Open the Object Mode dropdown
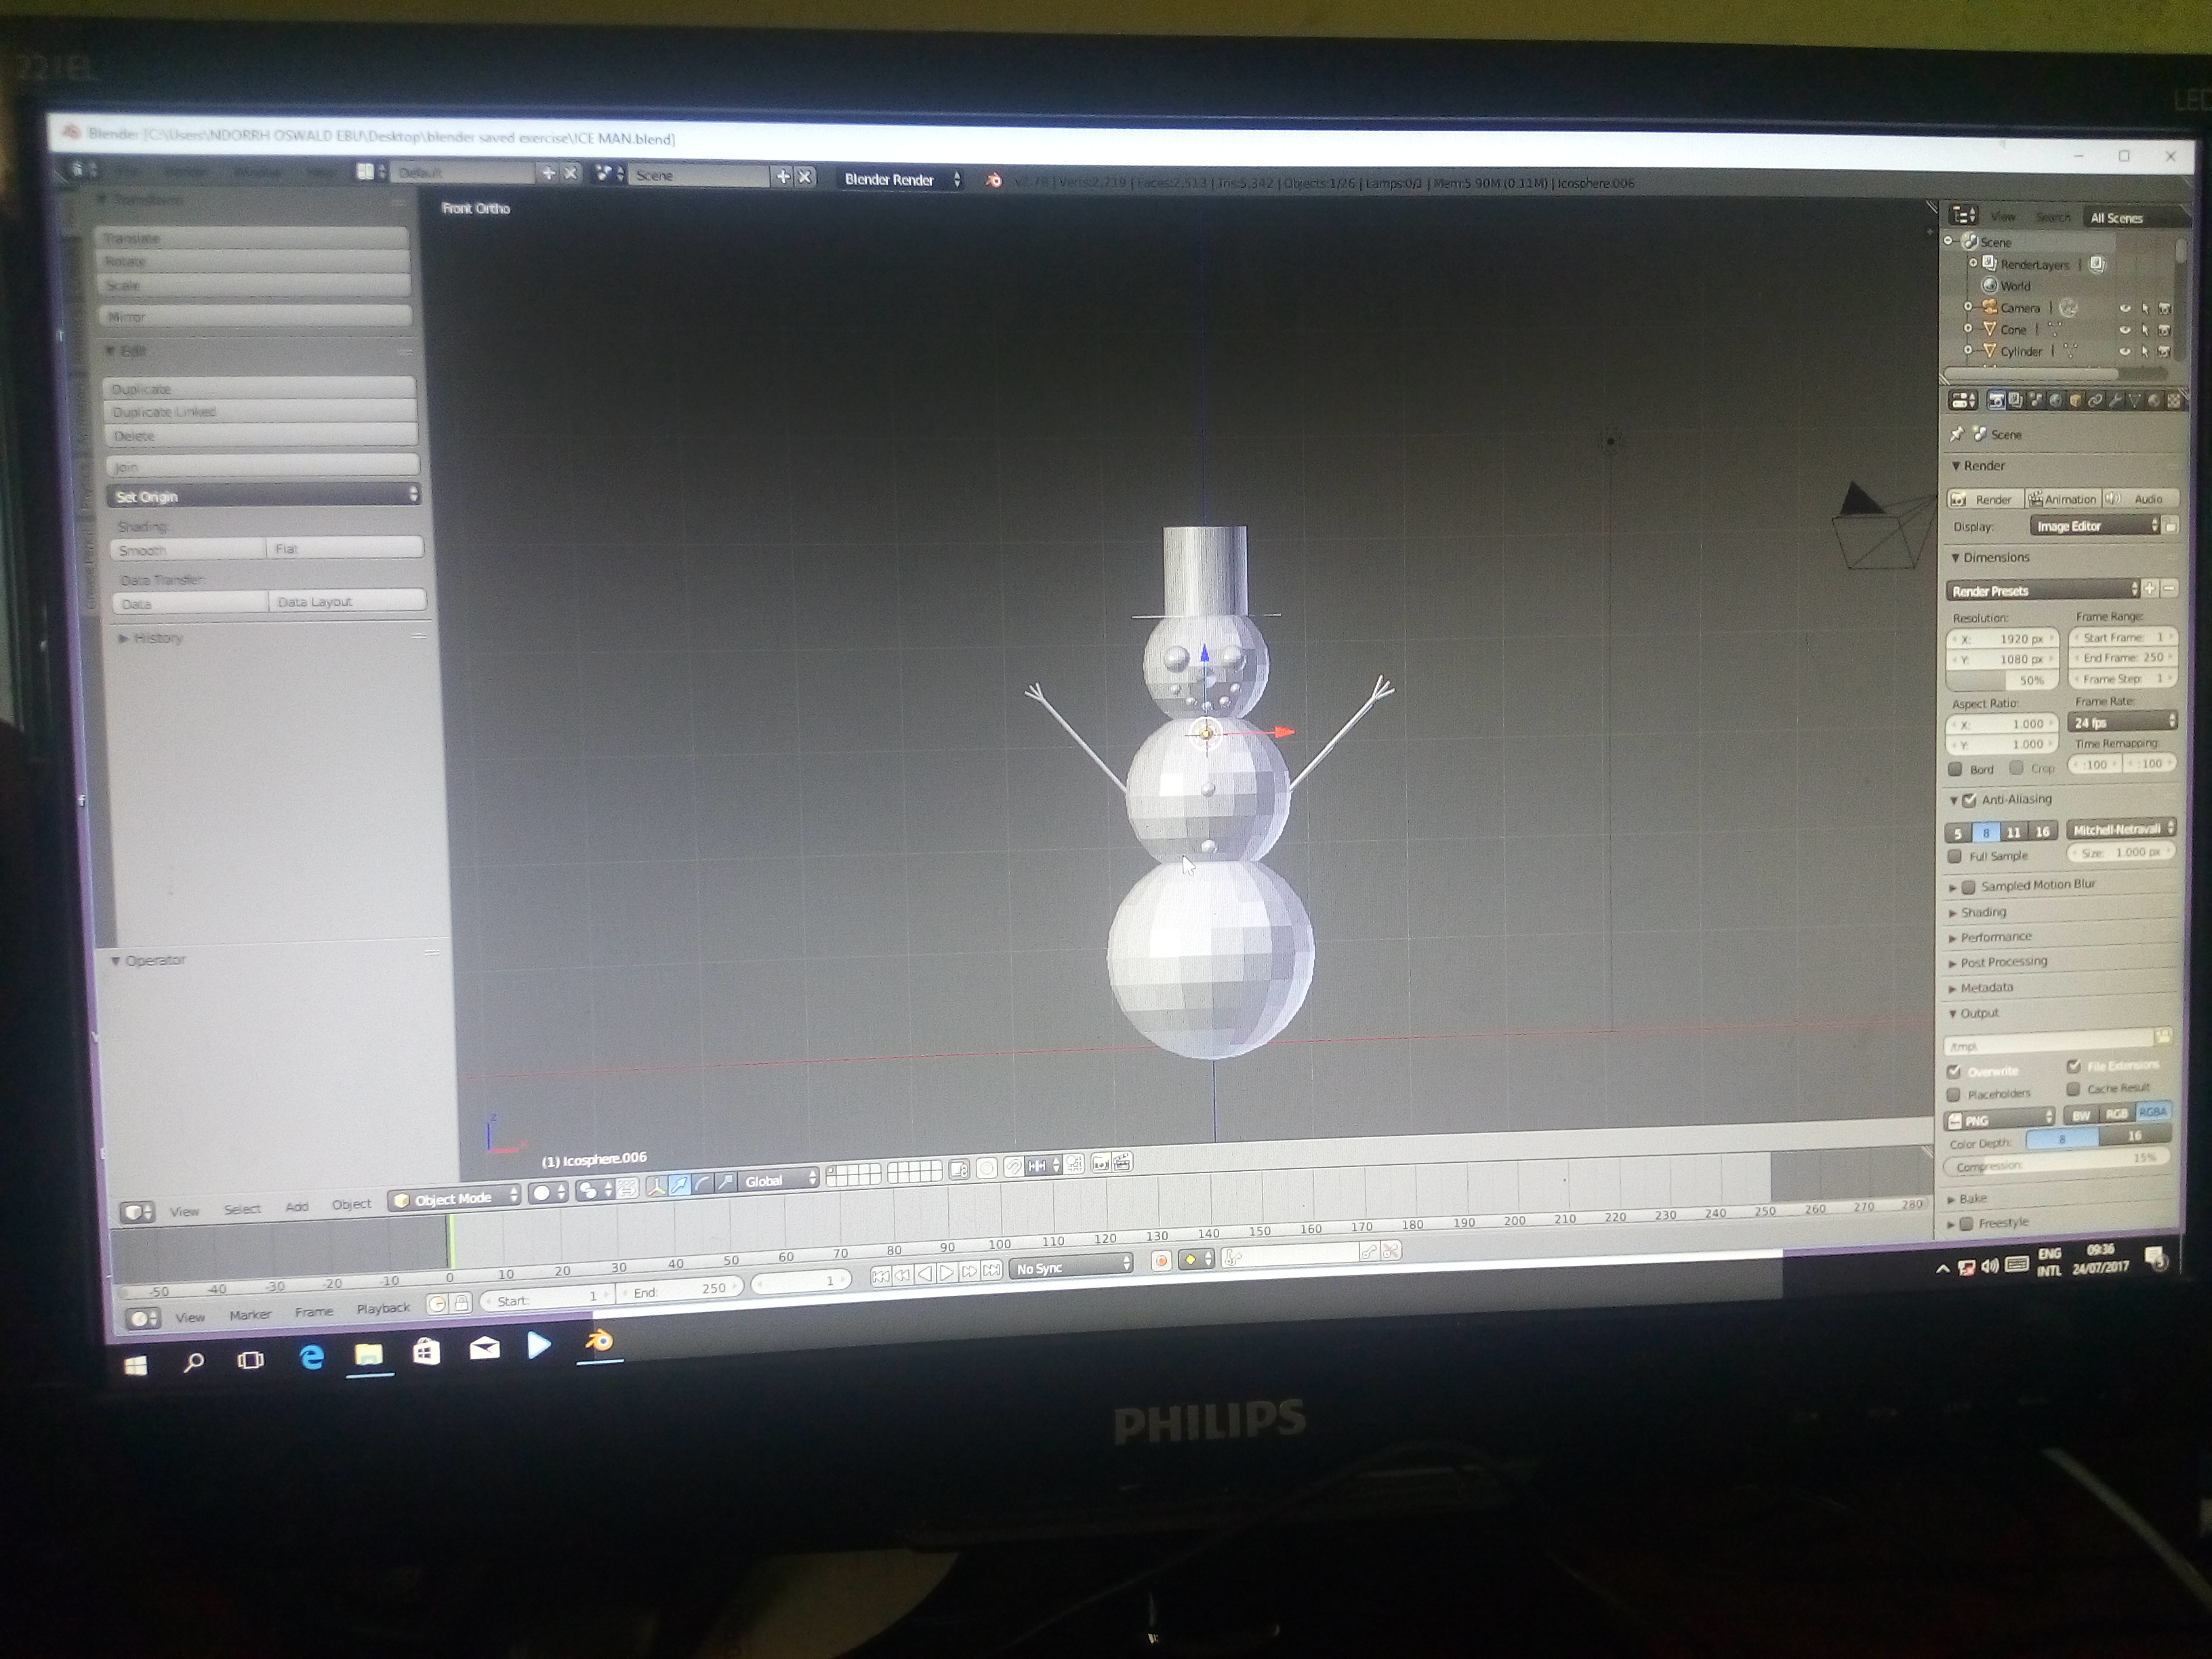 455,1198
